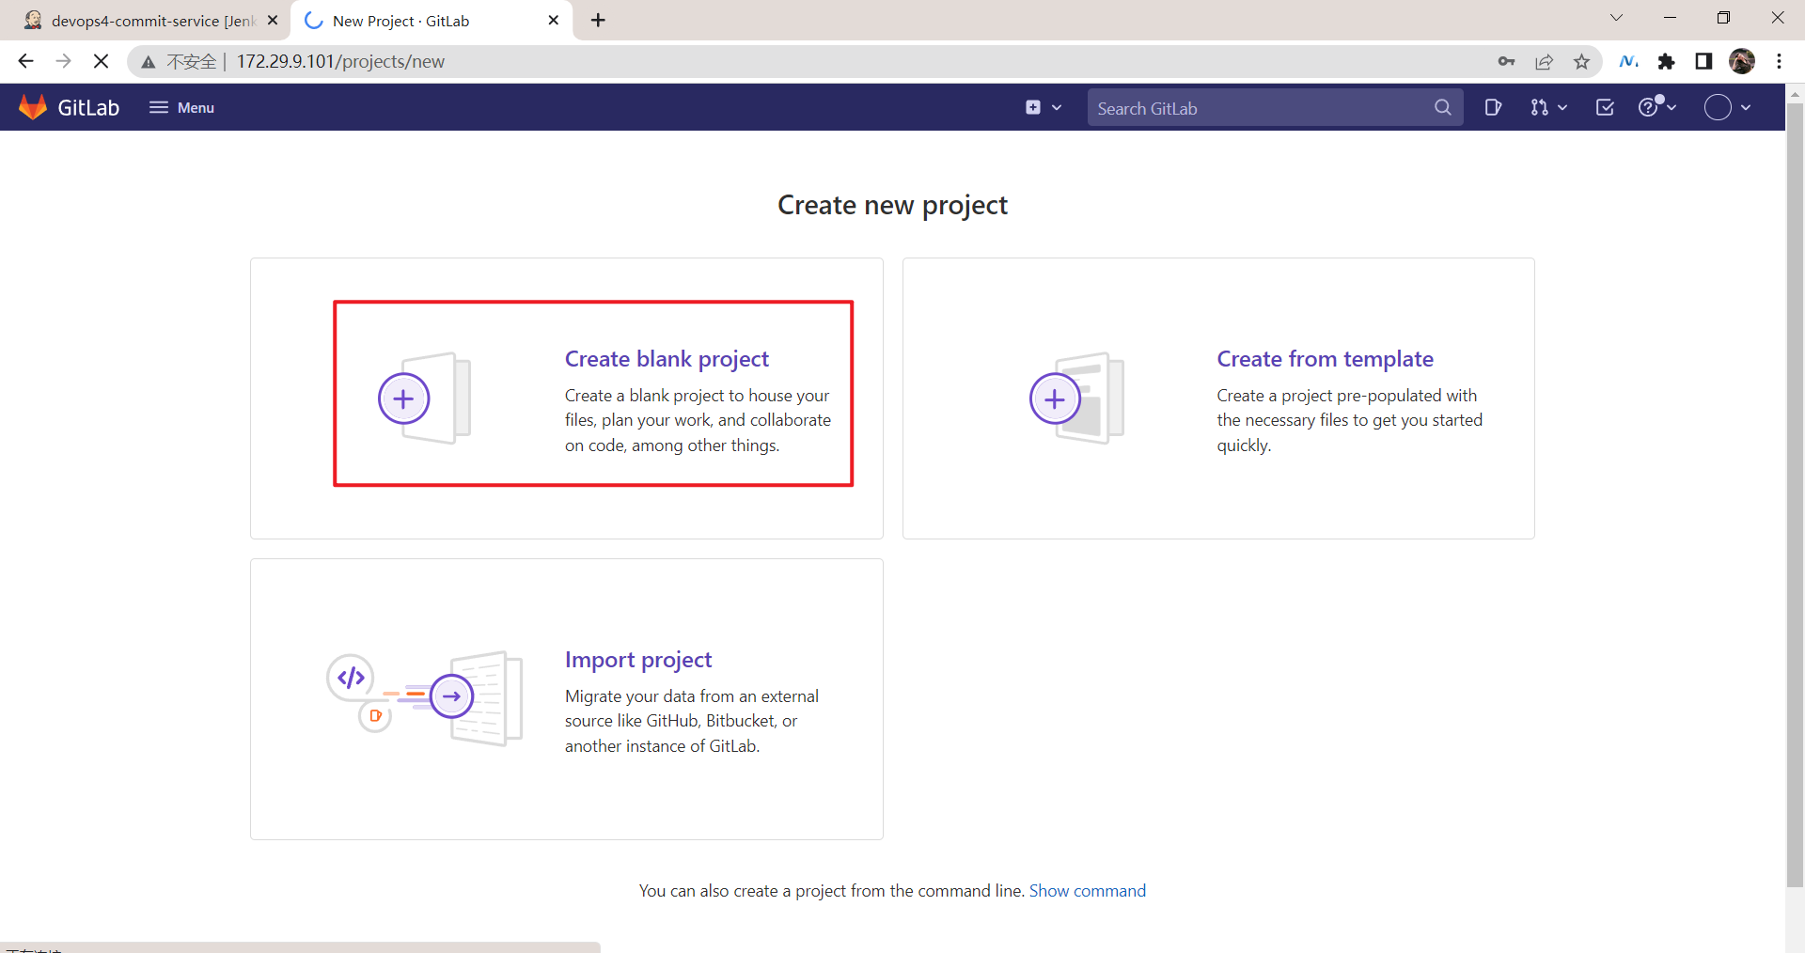Click the create new plus icon
Viewport: 1805px width, 953px height.
point(1033,107)
